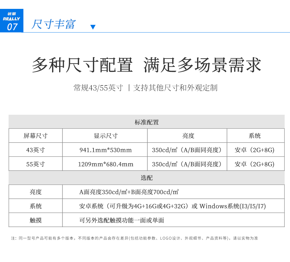Screen dimensions: 290x262
Task: Click the 亮度 column header in the standard table
Action: click(187, 136)
